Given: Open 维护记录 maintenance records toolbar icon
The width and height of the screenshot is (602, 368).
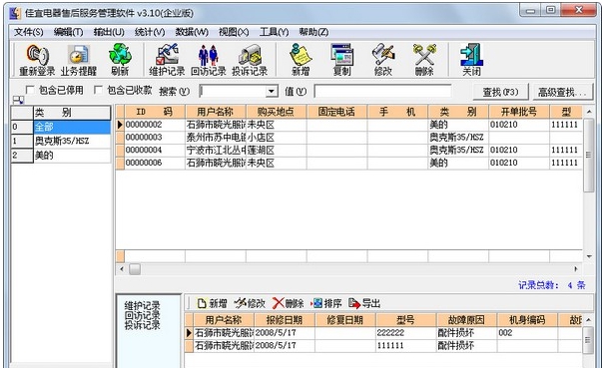Looking at the screenshot, I should (167, 60).
